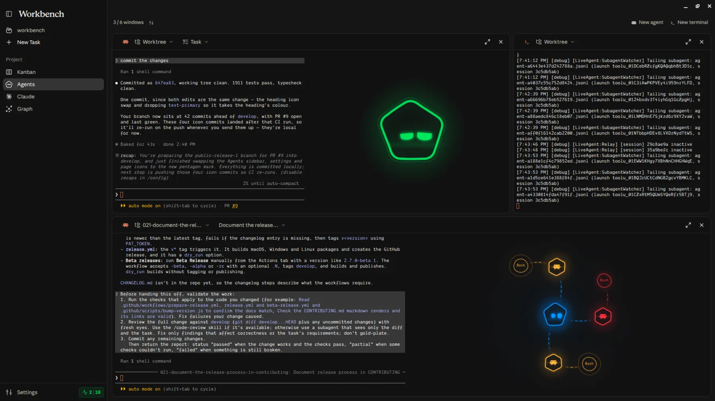Select the orange hexagon node below the blue pentagon

point(553,362)
